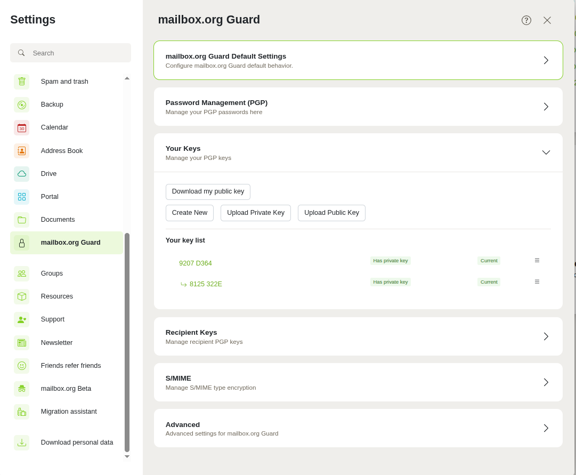576x475 pixels.
Task: Go to Calendar settings
Action: click(67, 127)
